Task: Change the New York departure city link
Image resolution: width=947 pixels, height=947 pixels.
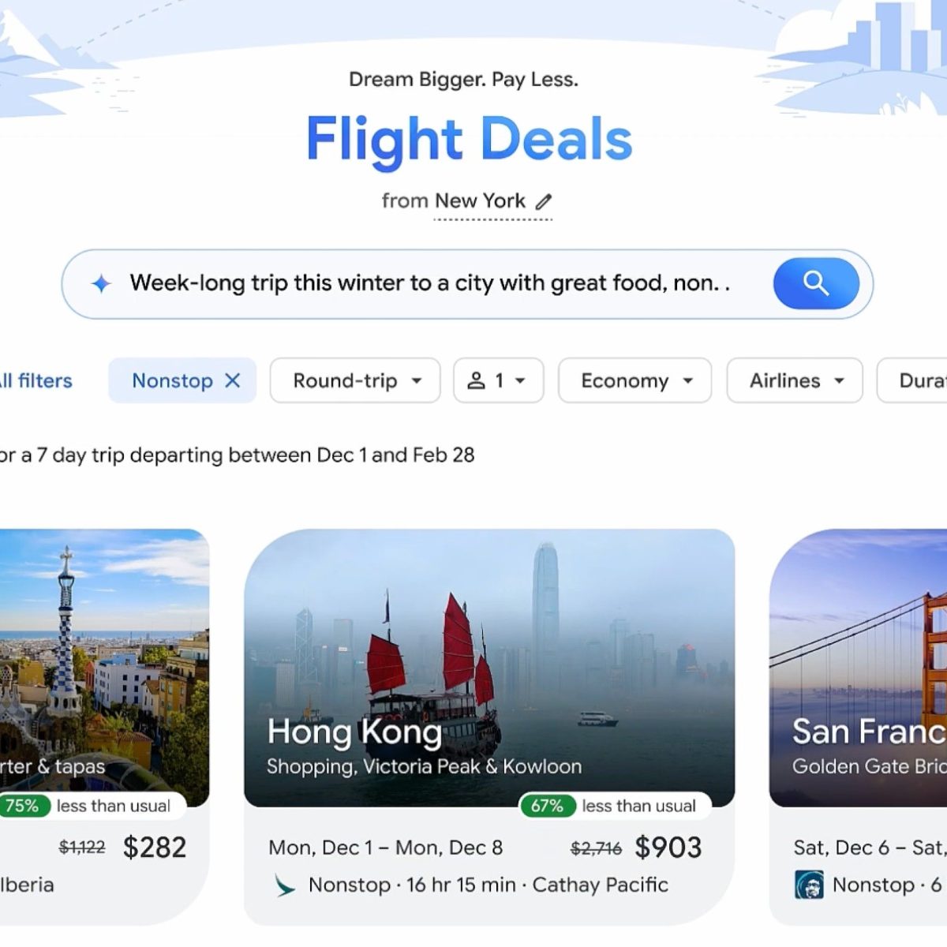Action: (x=480, y=201)
